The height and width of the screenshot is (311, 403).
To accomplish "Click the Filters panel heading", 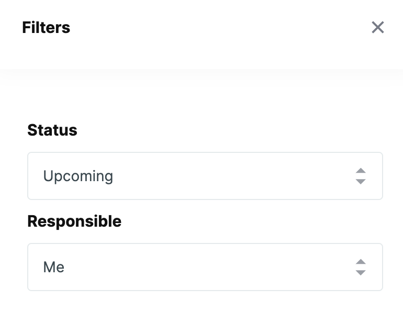I will coord(46,27).
